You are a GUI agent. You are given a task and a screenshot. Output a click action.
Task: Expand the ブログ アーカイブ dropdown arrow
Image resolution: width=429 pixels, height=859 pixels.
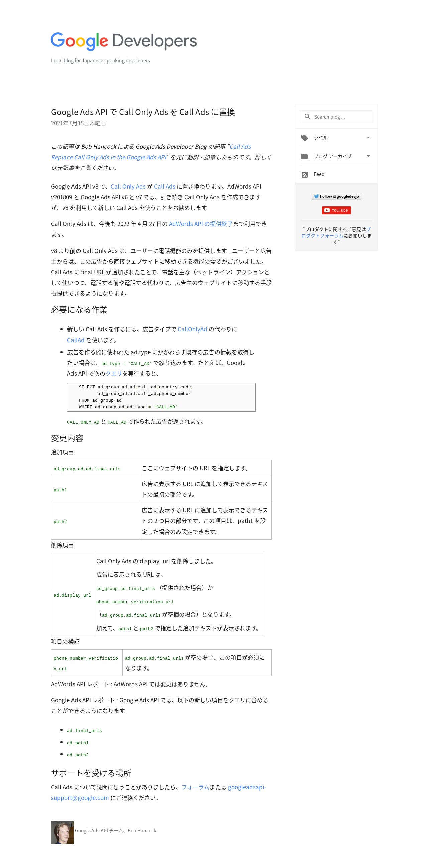coord(368,156)
